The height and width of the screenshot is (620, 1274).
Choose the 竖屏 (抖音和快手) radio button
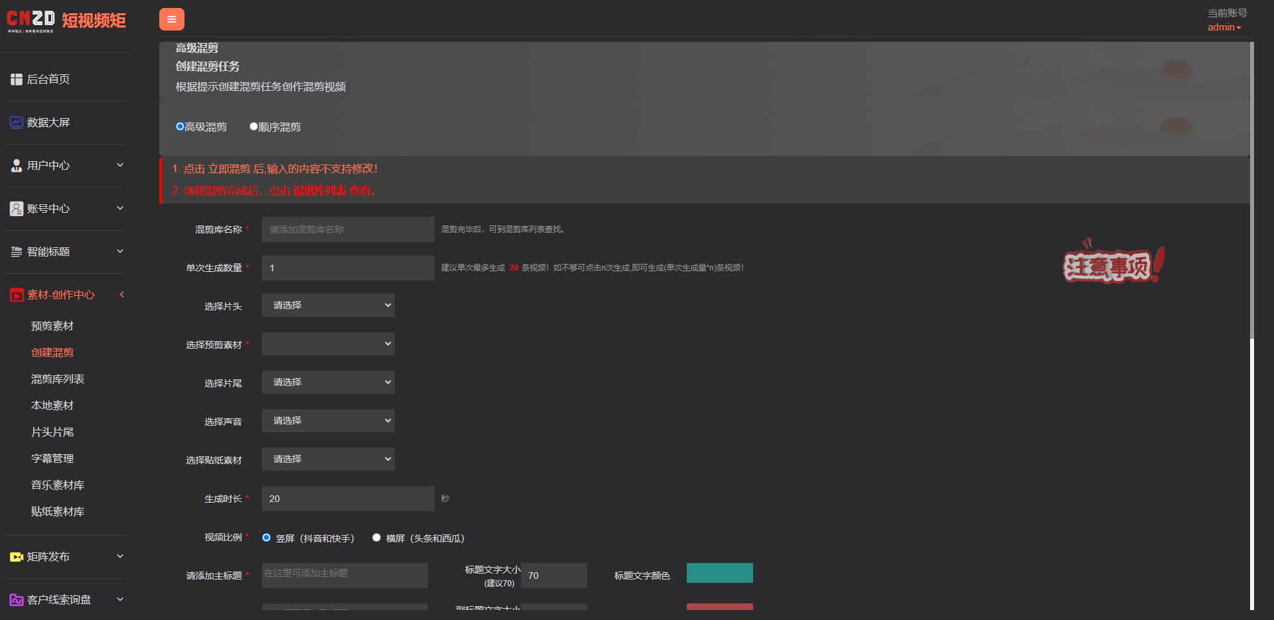coord(266,538)
